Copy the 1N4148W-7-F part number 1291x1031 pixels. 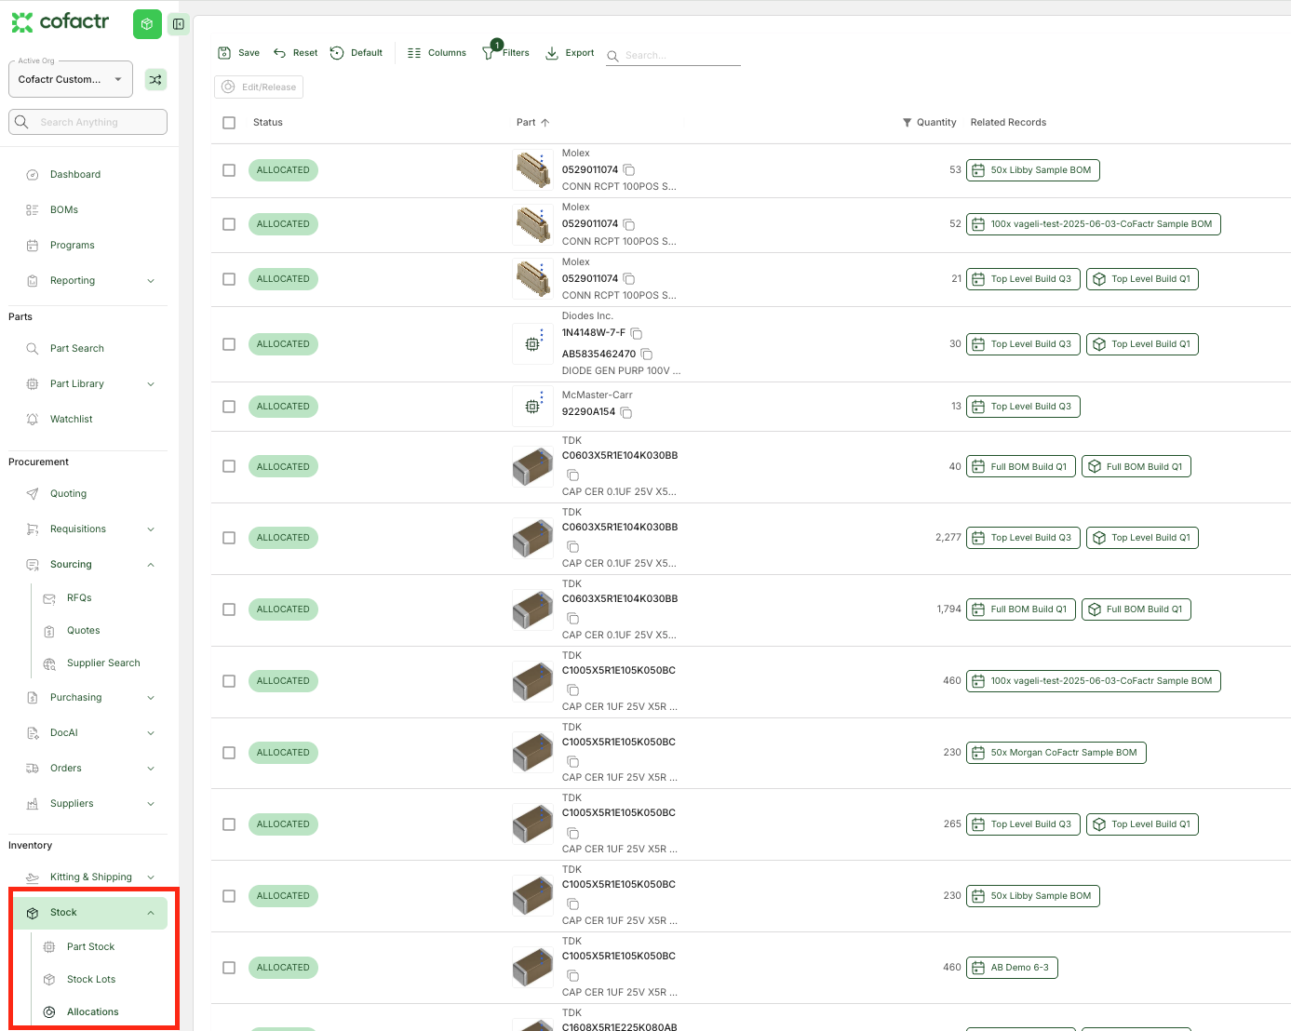(x=637, y=333)
